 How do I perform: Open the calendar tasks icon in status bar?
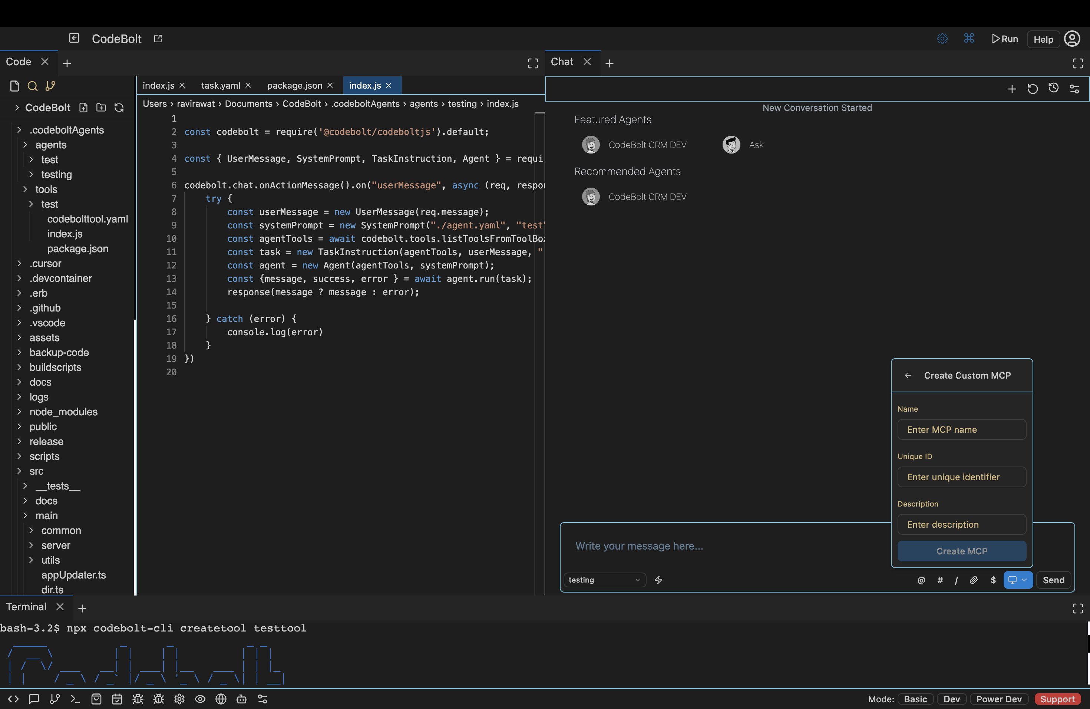(117, 699)
